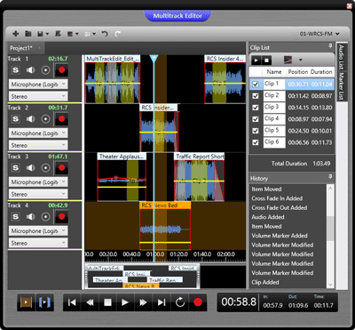Go to start with skip-back button
This screenshot has height=330, width=355.
[x=72, y=302]
